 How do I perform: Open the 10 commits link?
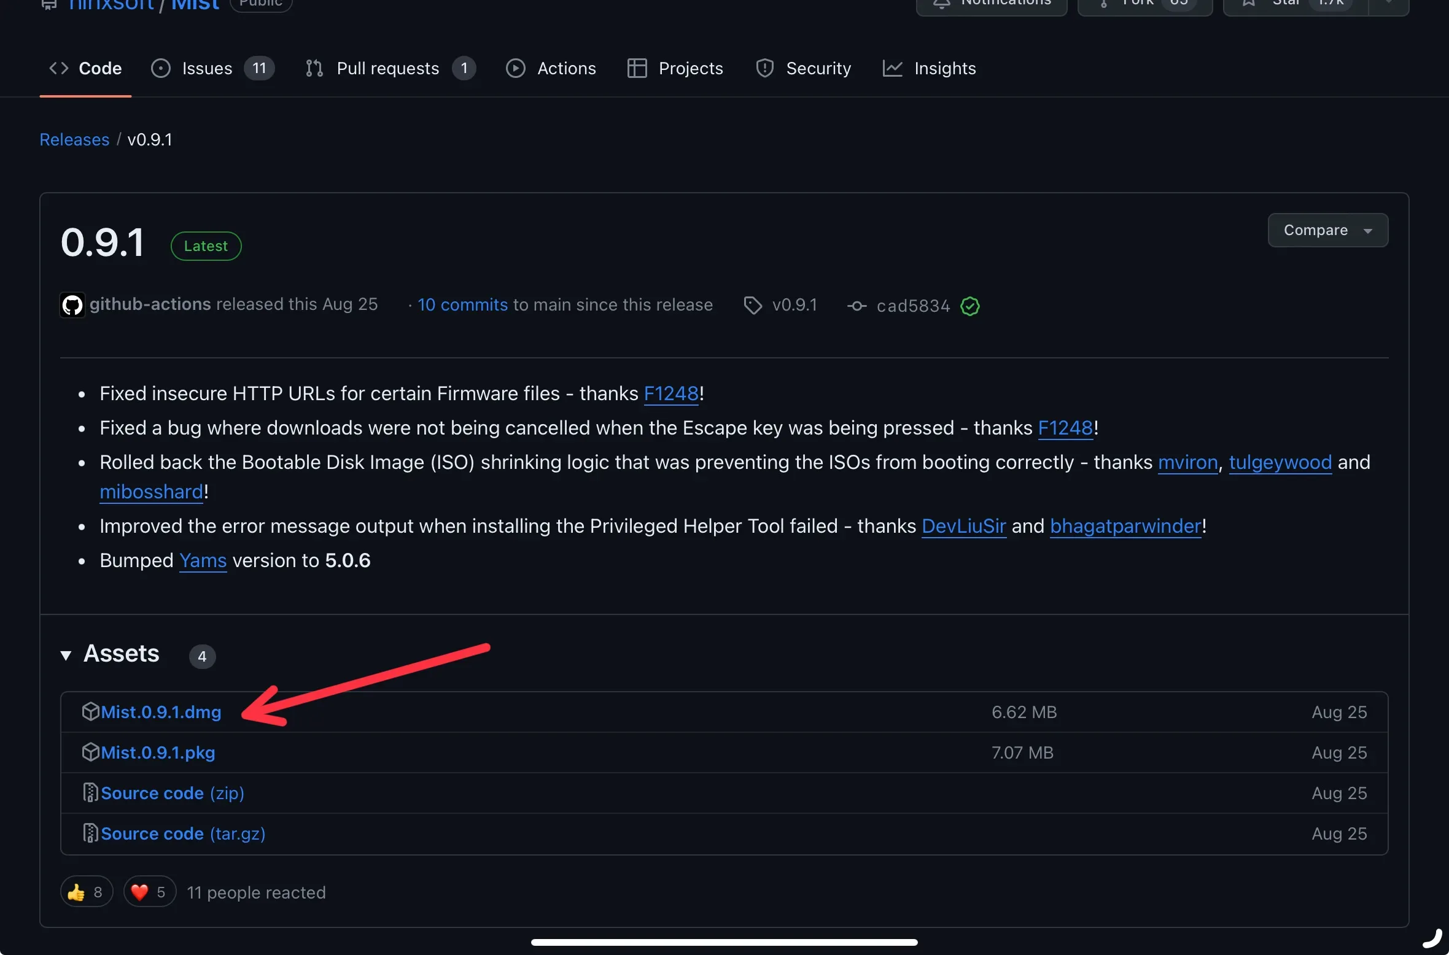point(463,305)
